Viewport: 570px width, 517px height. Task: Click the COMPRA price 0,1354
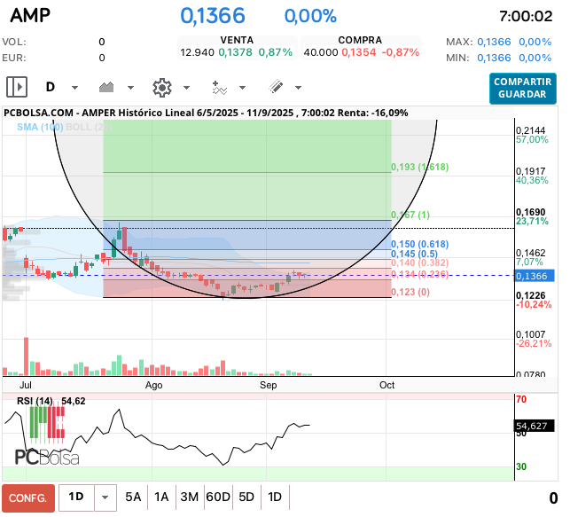[359, 52]
